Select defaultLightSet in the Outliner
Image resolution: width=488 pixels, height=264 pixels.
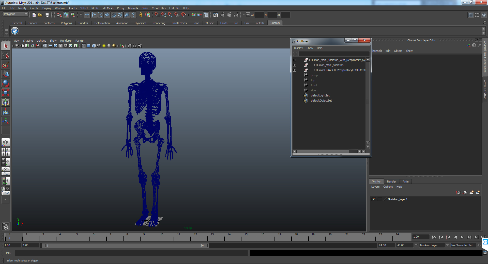320,96
